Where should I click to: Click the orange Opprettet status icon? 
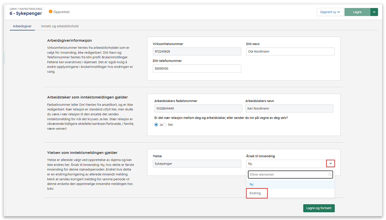(50, 12)
